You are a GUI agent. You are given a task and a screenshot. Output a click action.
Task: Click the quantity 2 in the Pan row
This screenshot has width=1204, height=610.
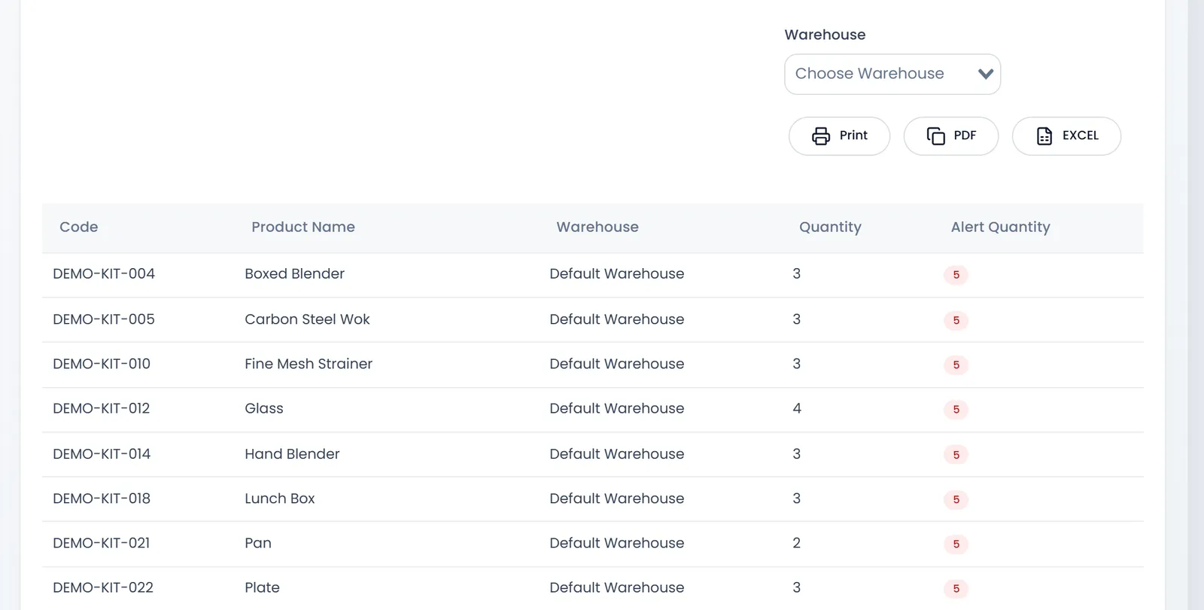click(x=797, y=543)
